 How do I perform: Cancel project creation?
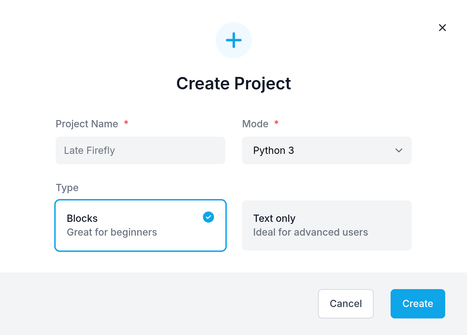click(x=346, y=304)
